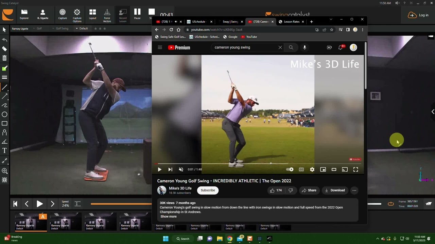The image size is (435, 244).
Task: Start YouTube voice search with microphone
Action: pos(304,47)
